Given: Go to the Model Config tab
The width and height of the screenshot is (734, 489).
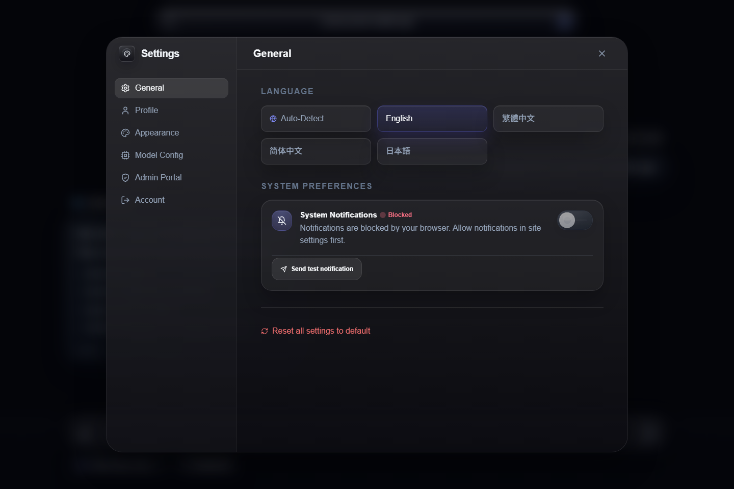Looking at the screenshot, I should coord(171,155).
